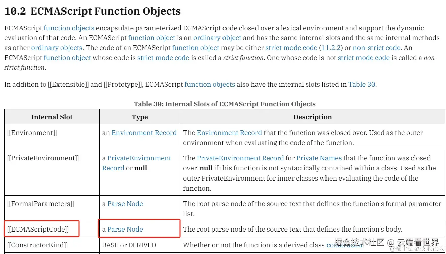This screenshot has height=254, width=446.
Task: Click the Table 30 caption text
Action: click(225, 104)
